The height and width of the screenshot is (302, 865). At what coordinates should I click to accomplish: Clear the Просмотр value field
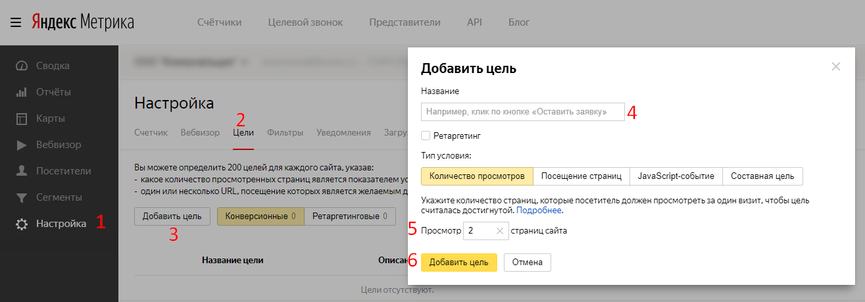pos(500,231)
